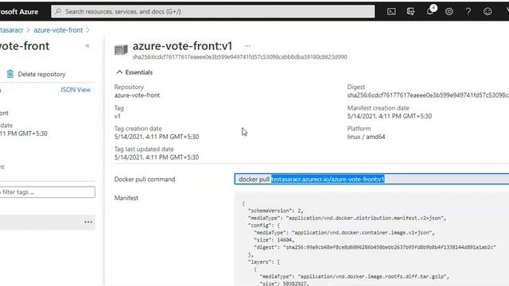Open Cloud Shell from top bar
The height and width of the screenshot is (286, 509).
pos(391,12)
